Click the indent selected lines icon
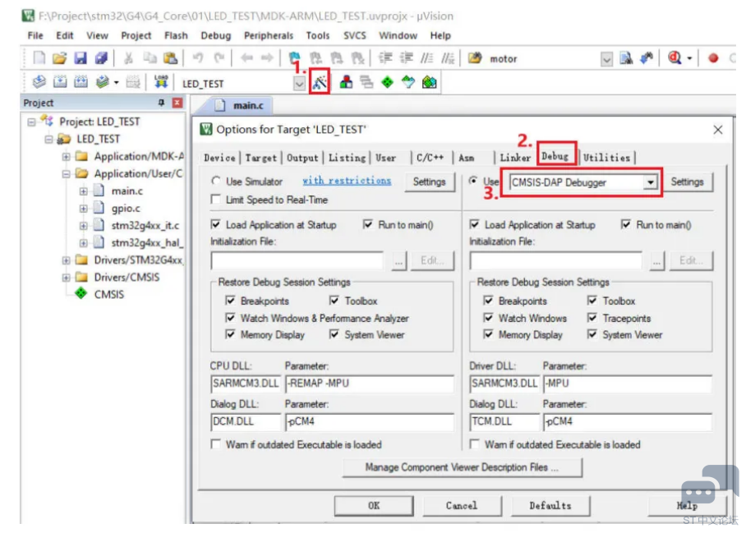This screenshot has height=533, width=746. [x=385, y=58]
